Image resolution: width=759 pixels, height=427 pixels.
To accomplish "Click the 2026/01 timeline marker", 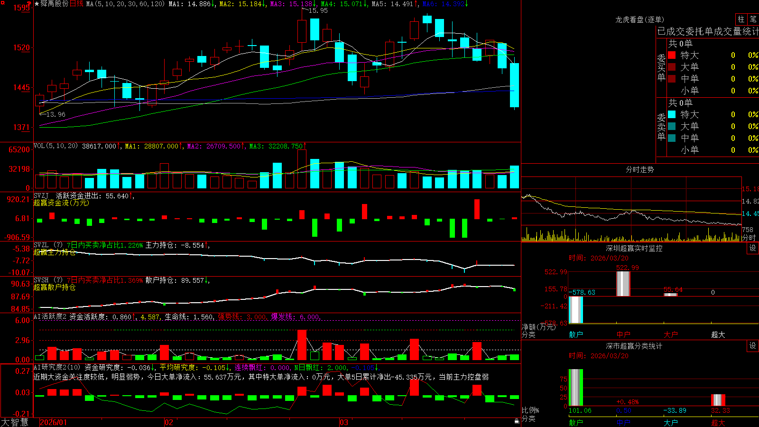I will [x=54, y=422].
